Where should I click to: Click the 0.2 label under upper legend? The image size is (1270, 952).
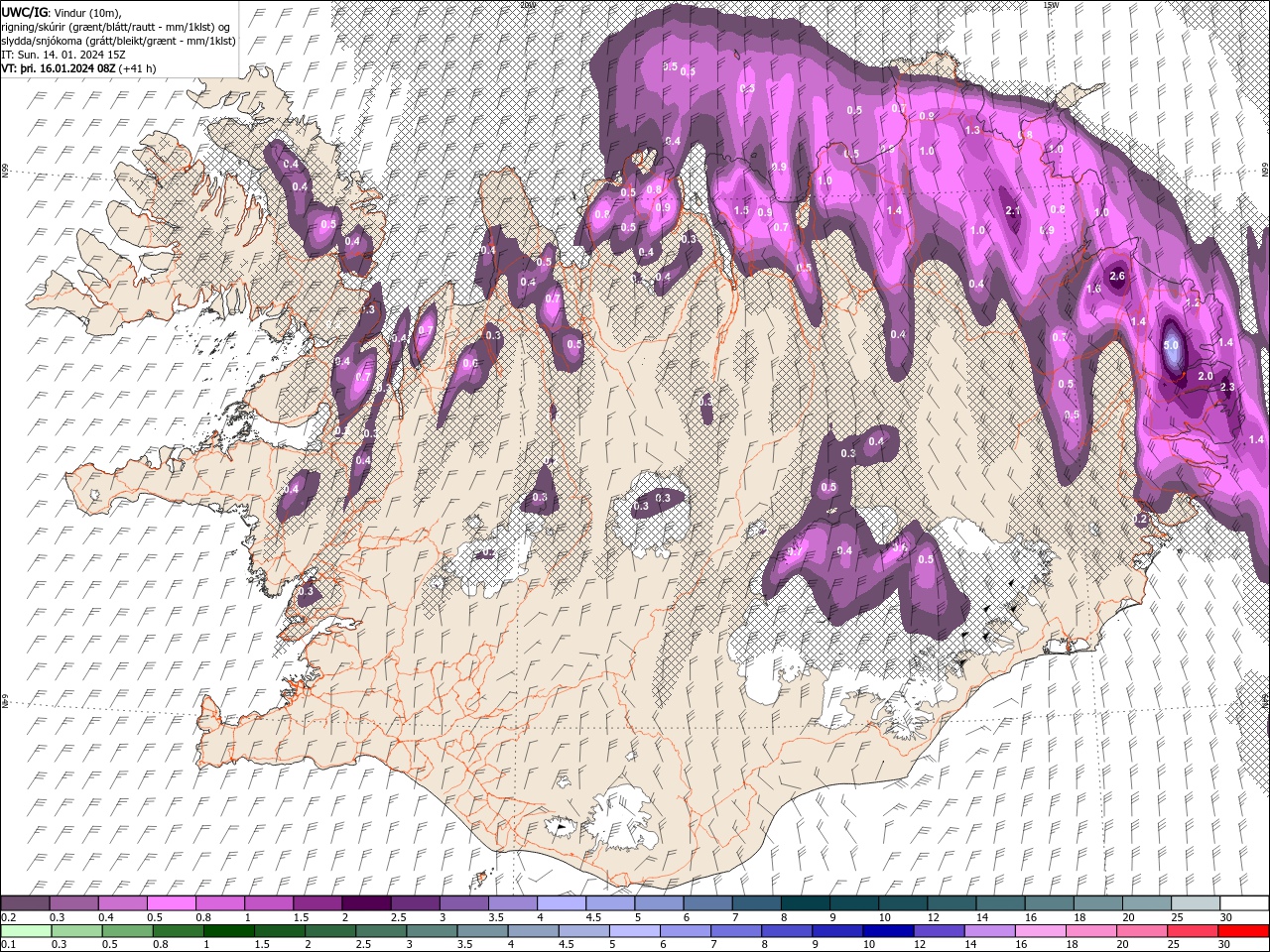[x=8, y=917]
